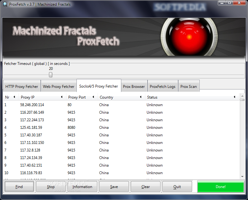This screenshot has width=248, height=200.
Task: Click Unknown status in row 10
Action: (154, 173)
